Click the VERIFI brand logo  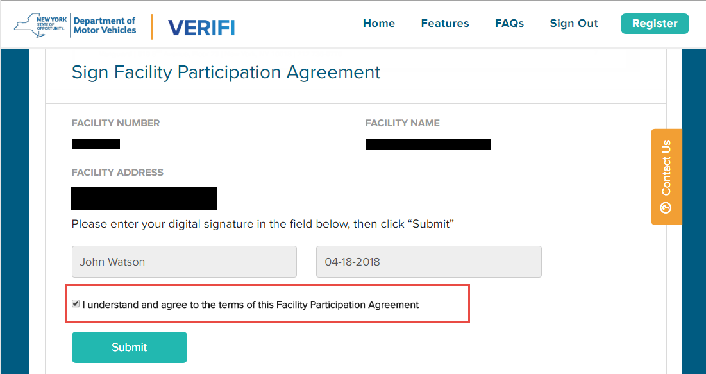(x=201, y=27)
